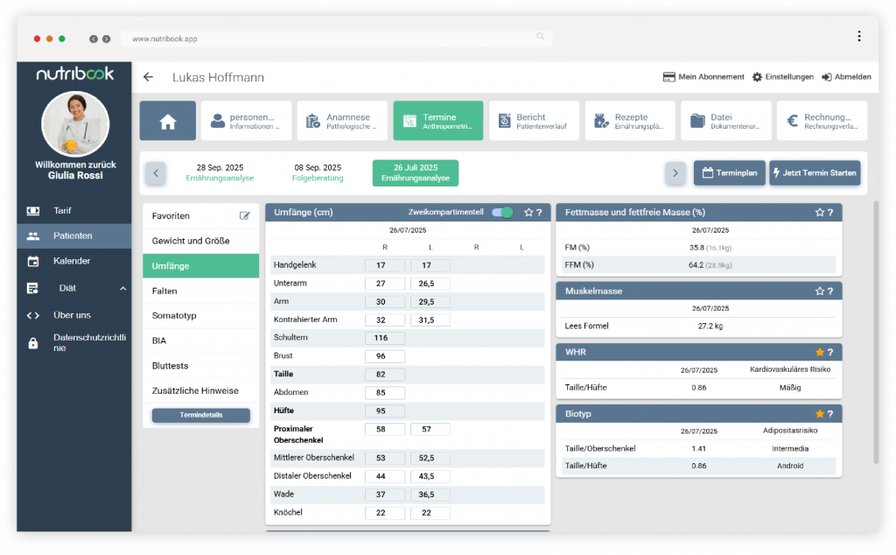The image size is (896, 555).
Task: Click the Termindetails button
Action: pyautogui.click(x=200, y=415)
